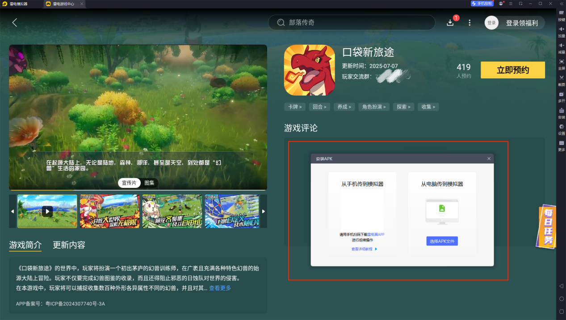Click the title bar icon next to minimize
The width and height of the screenshot is (566, 320).
(x=520, y=4)
